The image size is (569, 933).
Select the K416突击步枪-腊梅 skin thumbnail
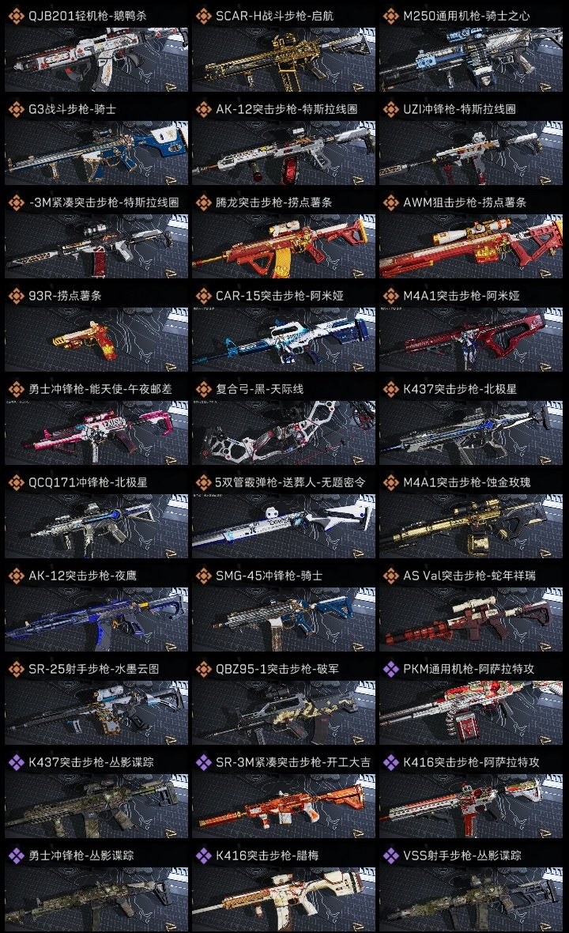coord(284,899)
